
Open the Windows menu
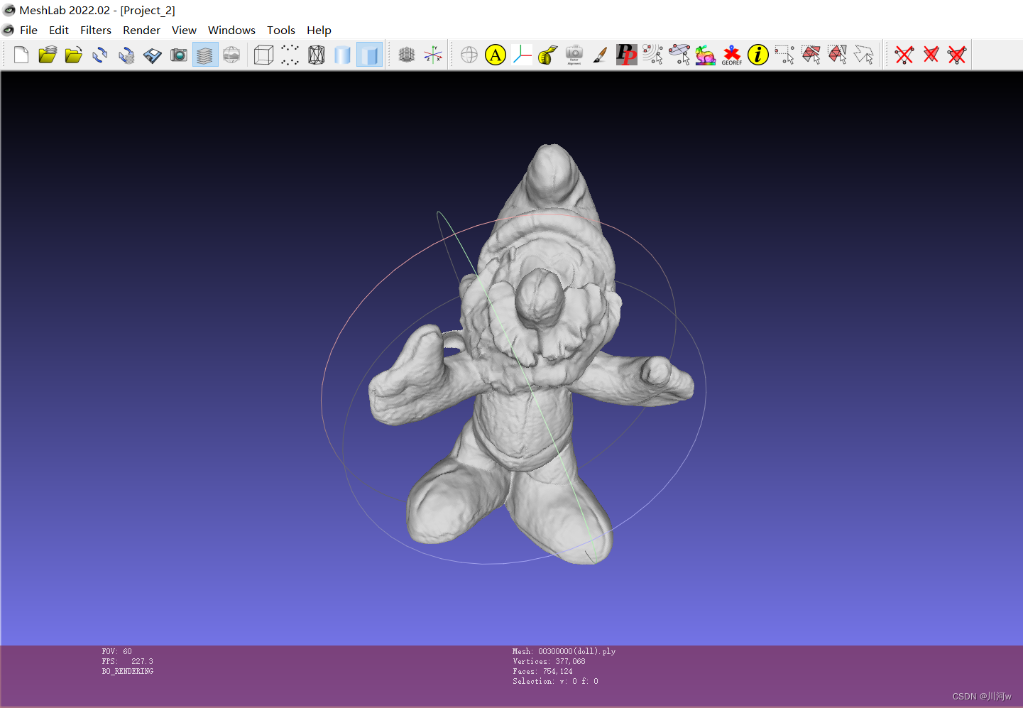pyautogui.click(x=231, y=30)
